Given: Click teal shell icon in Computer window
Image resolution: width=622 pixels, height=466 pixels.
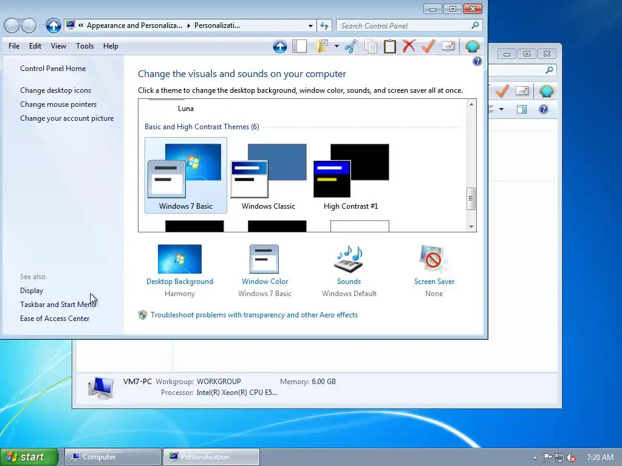Looking at the screenshot, I should (547, 92).
